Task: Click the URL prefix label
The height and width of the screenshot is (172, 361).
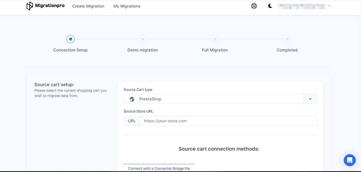Action: (x=132, y=121)
